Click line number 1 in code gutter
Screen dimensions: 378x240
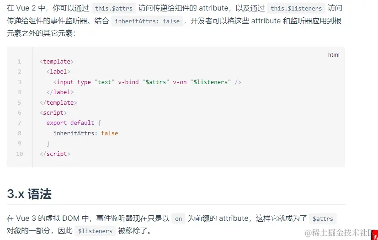click(20, 62)
